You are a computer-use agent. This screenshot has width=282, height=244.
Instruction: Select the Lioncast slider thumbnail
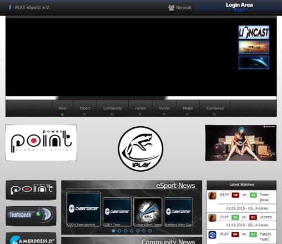point(254,32)
